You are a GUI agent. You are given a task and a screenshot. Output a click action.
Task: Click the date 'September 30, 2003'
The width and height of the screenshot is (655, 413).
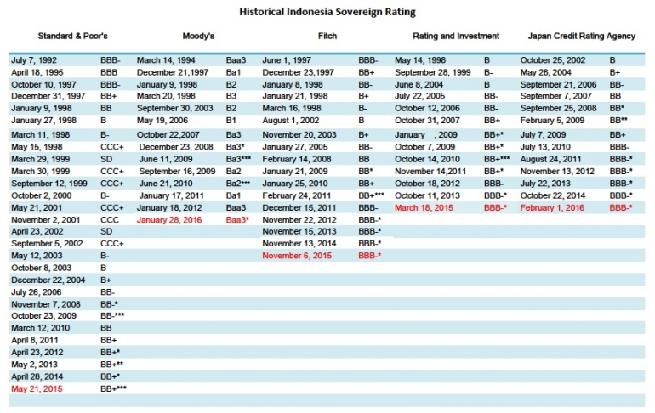click(x=174, y=108)
